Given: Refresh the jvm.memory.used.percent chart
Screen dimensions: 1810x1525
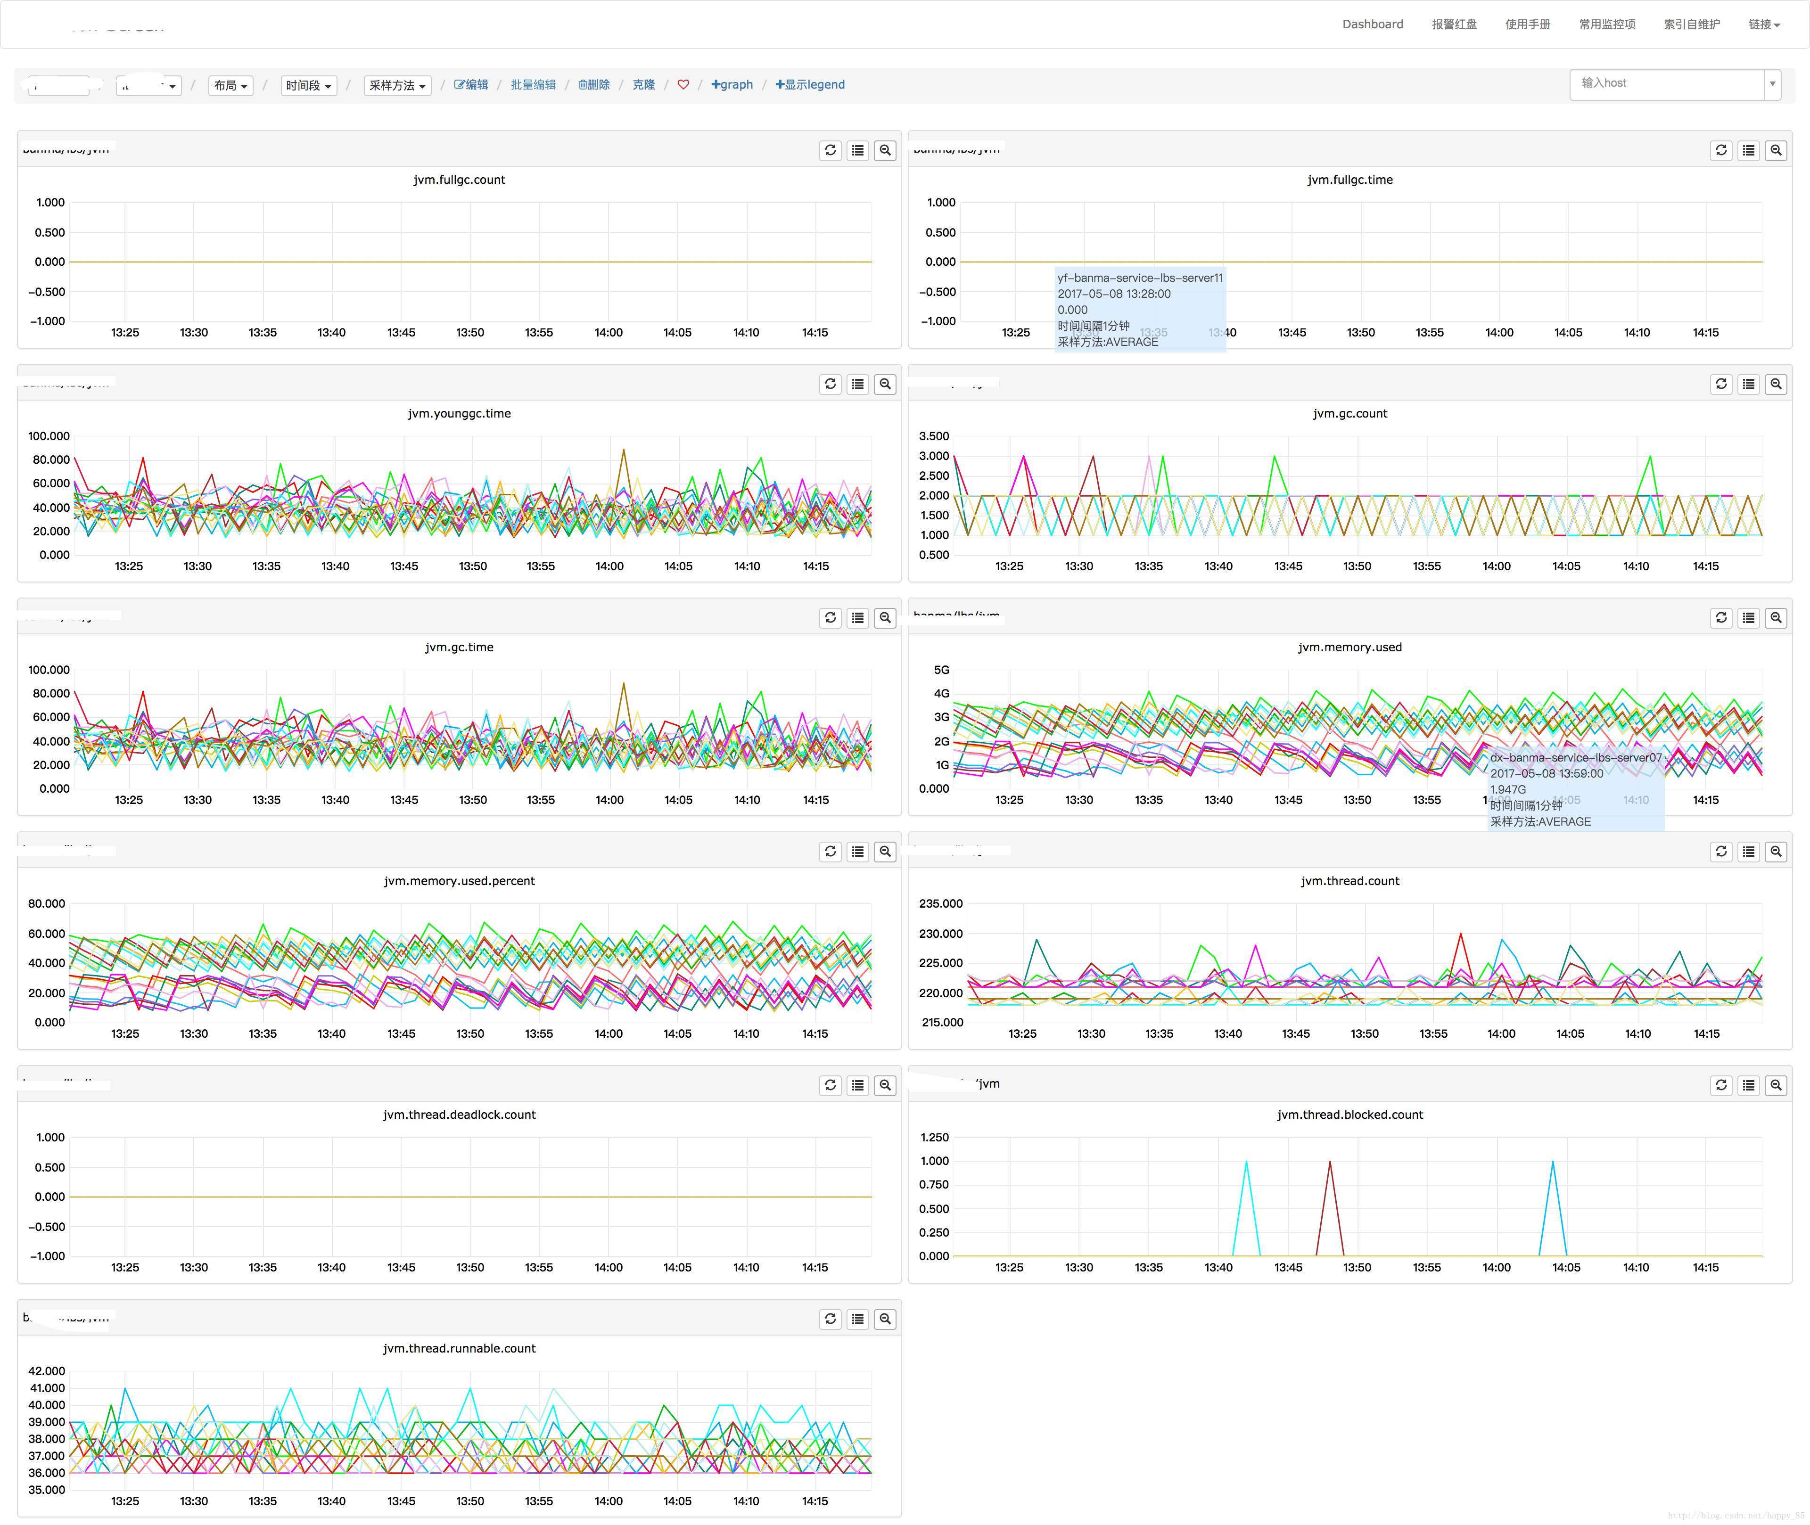Looking at the screenshot, I should click(x=830, y=852).
